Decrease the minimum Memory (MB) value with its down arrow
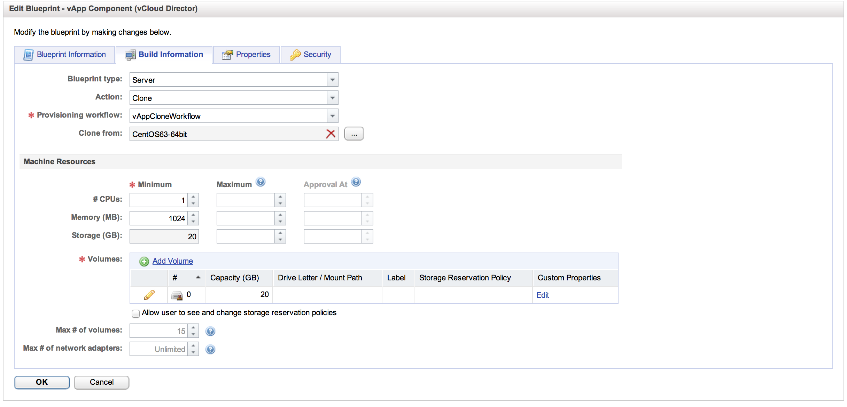 coord(193,222)
